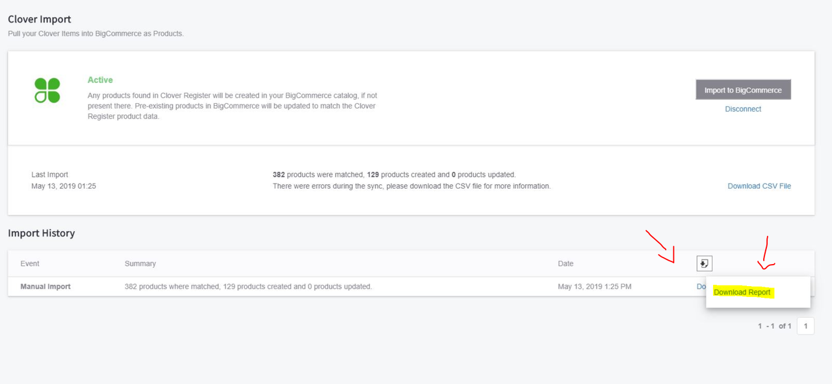
Task: Click the Import to BigCommerce button
Action: click(x=743, y=90)
